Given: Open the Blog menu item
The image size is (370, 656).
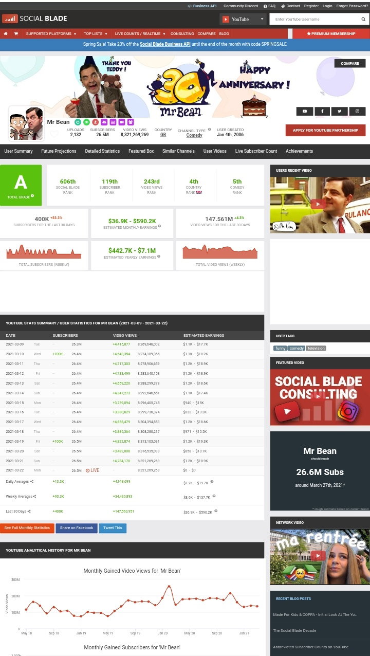Looking at the screenshot, I should coord(224,33).
